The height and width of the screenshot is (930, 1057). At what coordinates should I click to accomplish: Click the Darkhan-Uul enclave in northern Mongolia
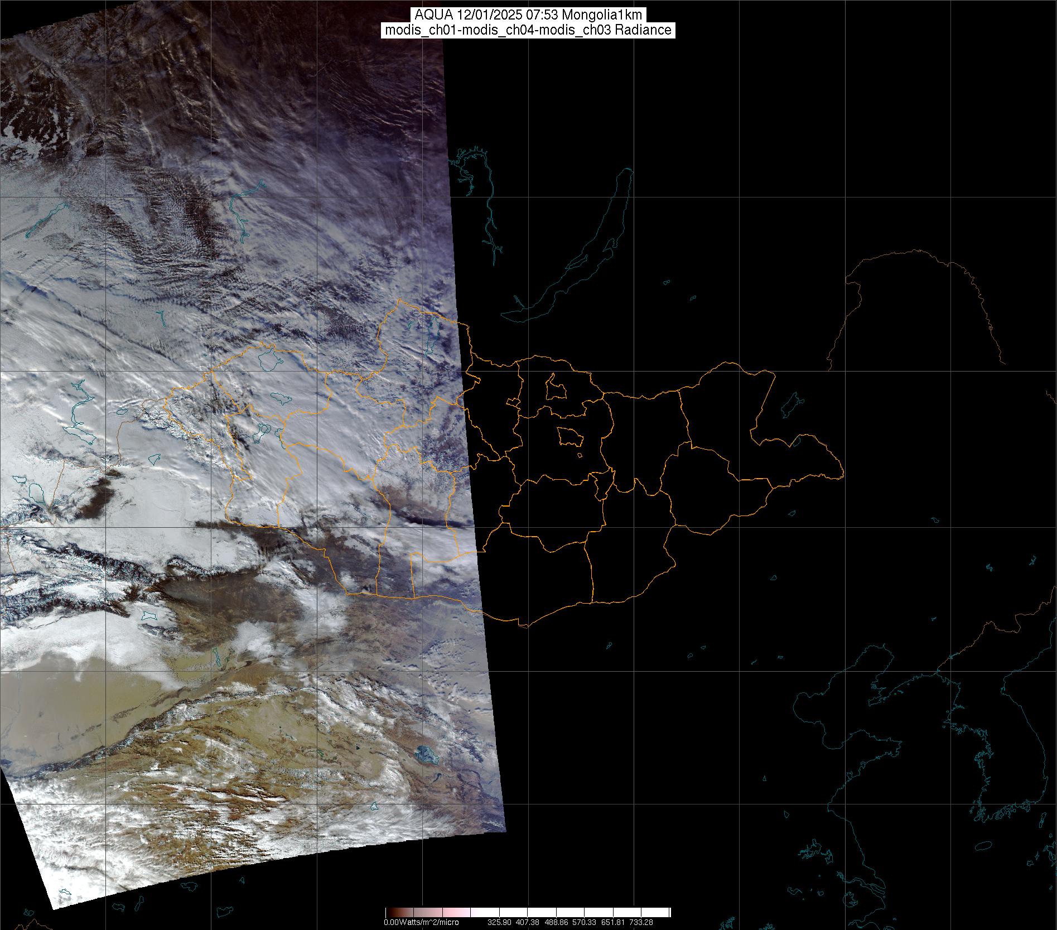[x=555, y=387]
